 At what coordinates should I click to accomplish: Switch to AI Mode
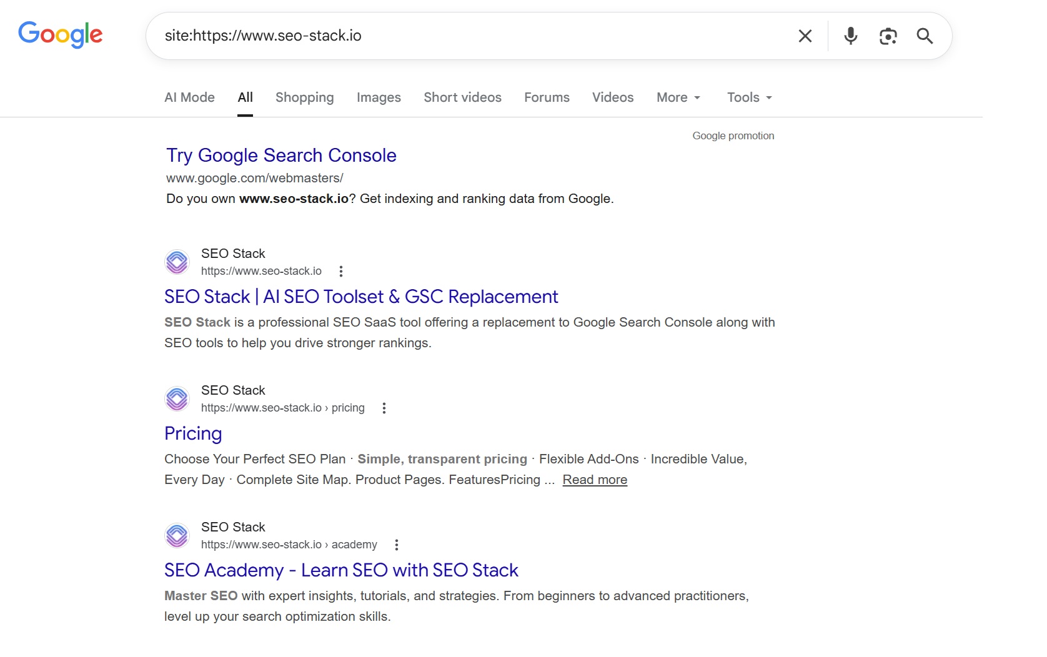pos(189,97)
